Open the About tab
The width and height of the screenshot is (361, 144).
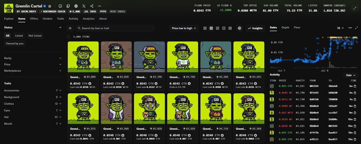click(103, 19)
